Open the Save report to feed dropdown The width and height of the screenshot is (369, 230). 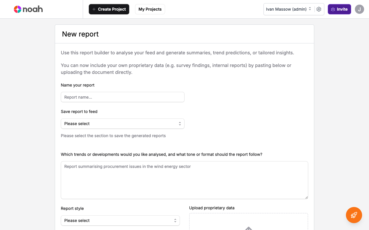[x=123, y=123]
